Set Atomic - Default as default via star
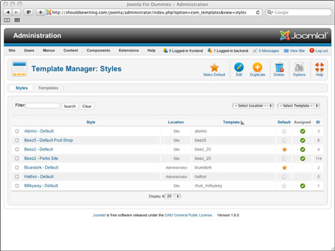Image resolution: width=335 pixels, height=251 pixels. (x=284, y=131)
